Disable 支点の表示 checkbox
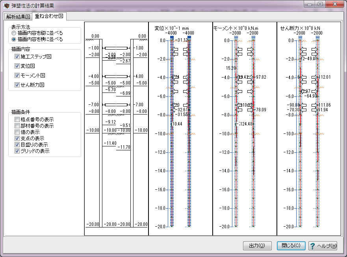The width and height of the screenshot is (347, 257). (17, 139)
